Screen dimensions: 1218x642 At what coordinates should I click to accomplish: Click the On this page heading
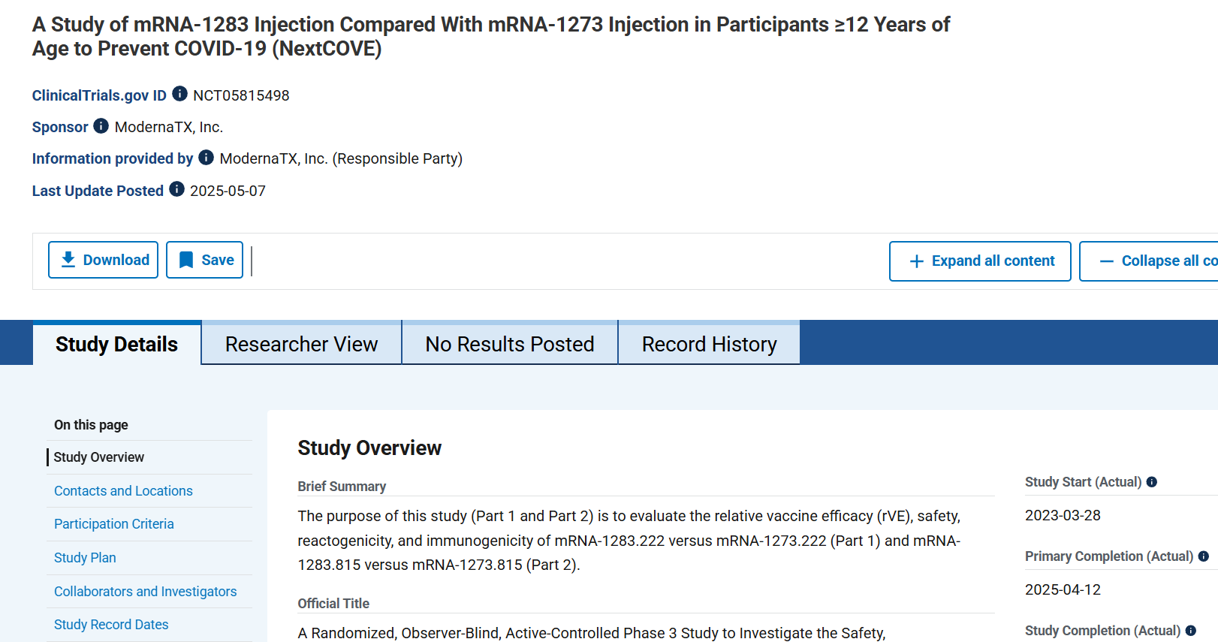[91, 425]
